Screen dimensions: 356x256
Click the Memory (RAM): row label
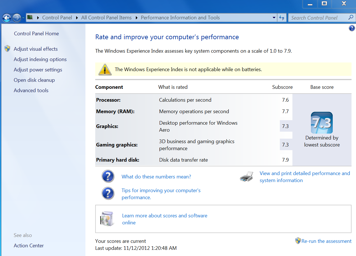click(115, 111)
